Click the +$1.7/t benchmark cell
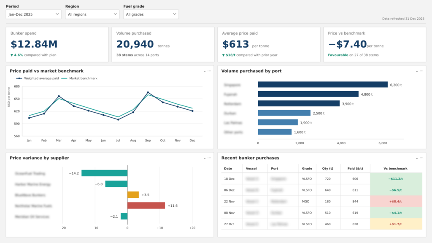 tap(395, 224)
